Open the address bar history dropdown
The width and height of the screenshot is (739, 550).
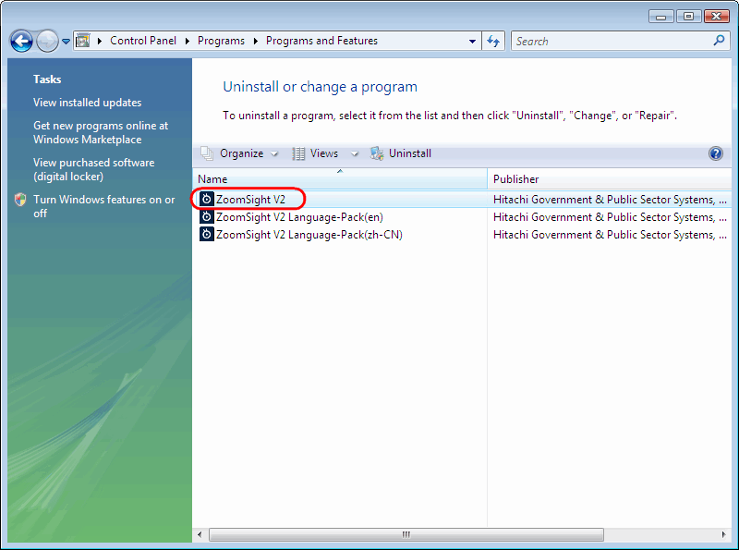click(x=472, y=41)
